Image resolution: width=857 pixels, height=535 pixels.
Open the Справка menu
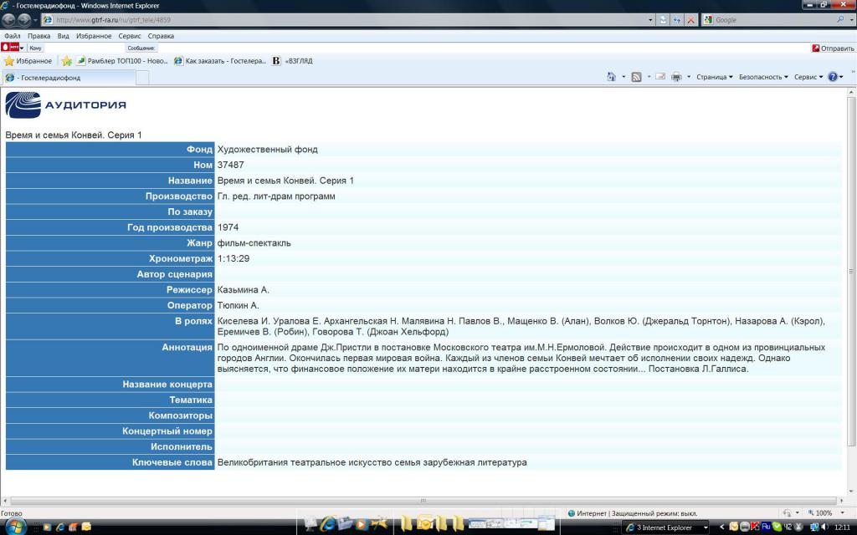pos(161,36)
